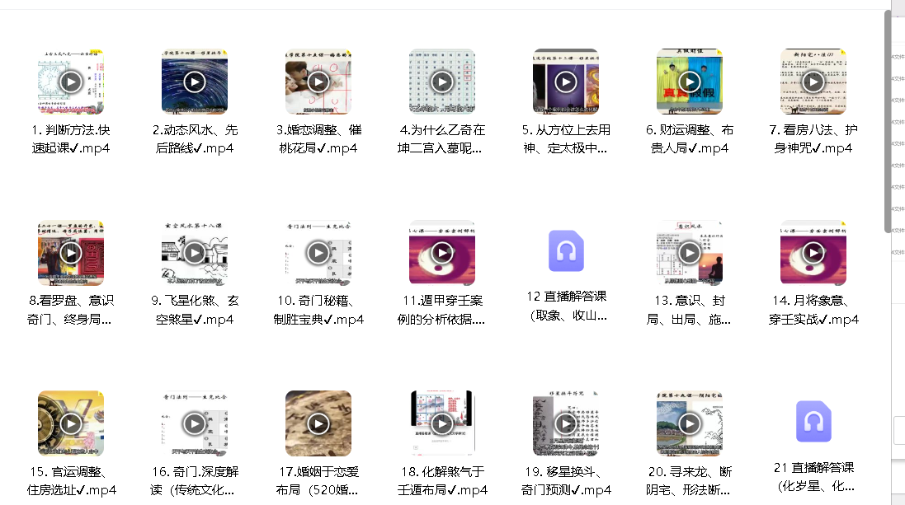Viewport: 905px width, 505px height.
Task: Open thumbnail of 20. 寻来龙、断阴宅
Action: click(x=689, y=423)
